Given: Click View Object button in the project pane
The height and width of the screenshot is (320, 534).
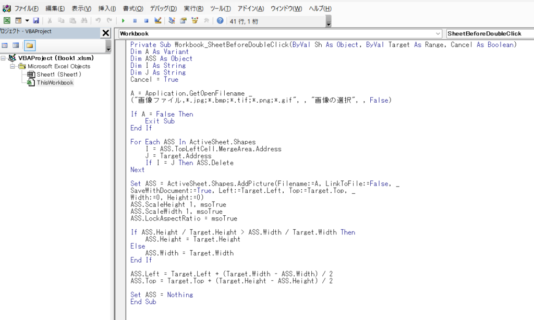Looking at the screenshot, I should tap(16, 45).
